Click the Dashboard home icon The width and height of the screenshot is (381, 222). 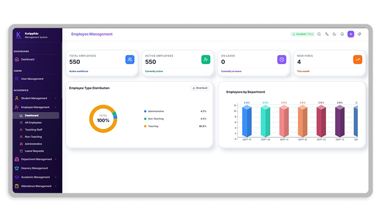point(17,59)
